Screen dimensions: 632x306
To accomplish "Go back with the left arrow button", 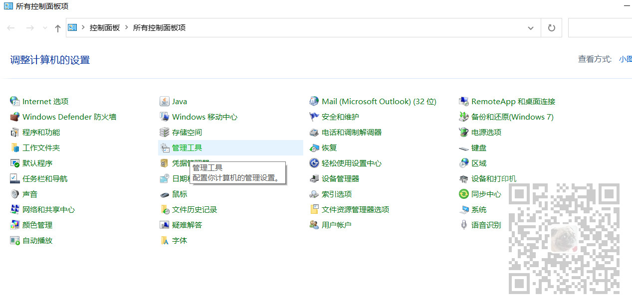I will 11,28.
